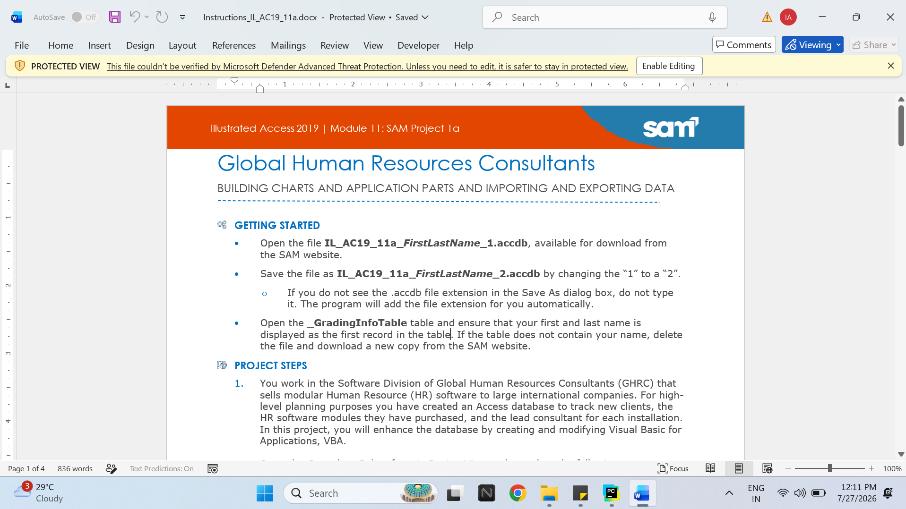Open the File menu
This screenshot has height=509, width=906.
(22, 45)
